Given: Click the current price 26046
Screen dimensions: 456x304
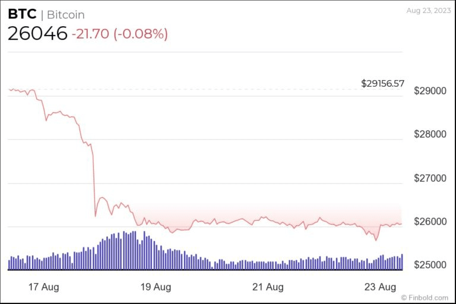Looking at the screenshot, I should (37, 34).
